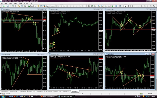Click the Default profile status bar field
This screenshot has width=157, height=98.
[x=81, y=94]
